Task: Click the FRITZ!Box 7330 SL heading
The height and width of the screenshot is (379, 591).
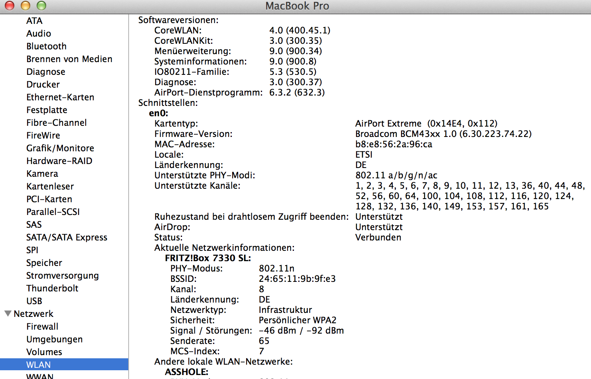Action: coord(208,258)
